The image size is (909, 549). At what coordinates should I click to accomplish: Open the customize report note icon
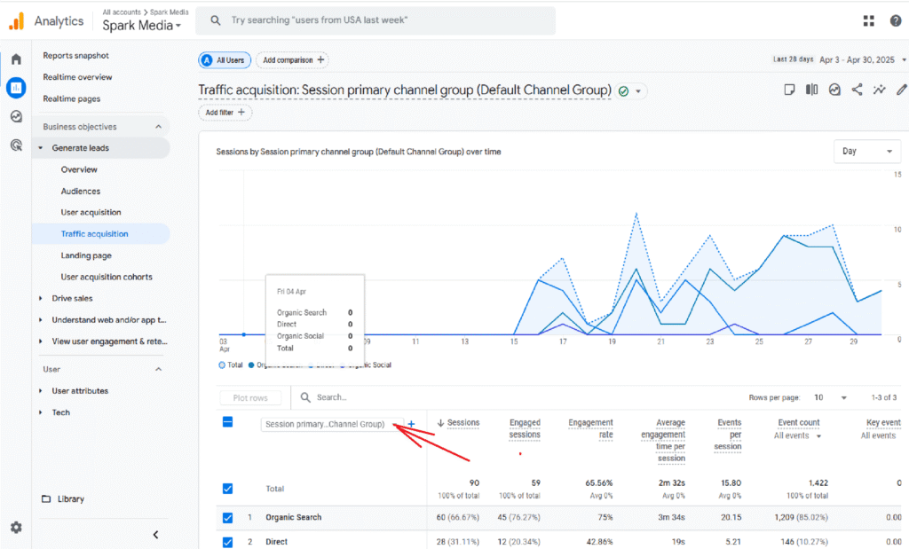pos(789,90)
